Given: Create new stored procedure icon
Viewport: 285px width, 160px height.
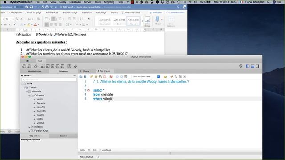Looking at the screenshot, I should 57,66.
